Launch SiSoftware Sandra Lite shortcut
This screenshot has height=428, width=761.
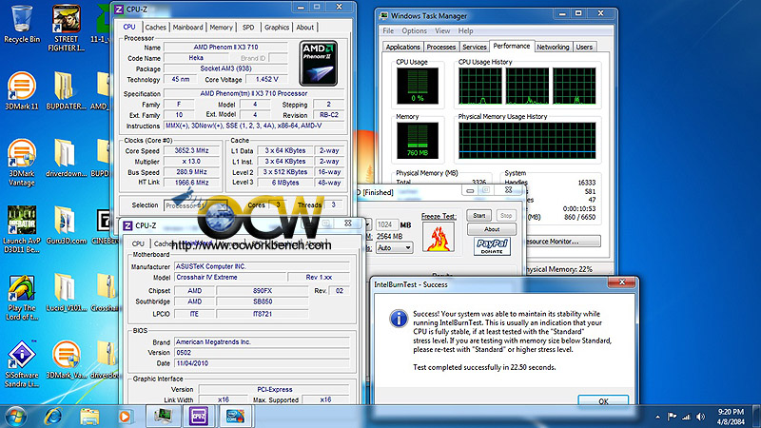(x=22, y=364)
